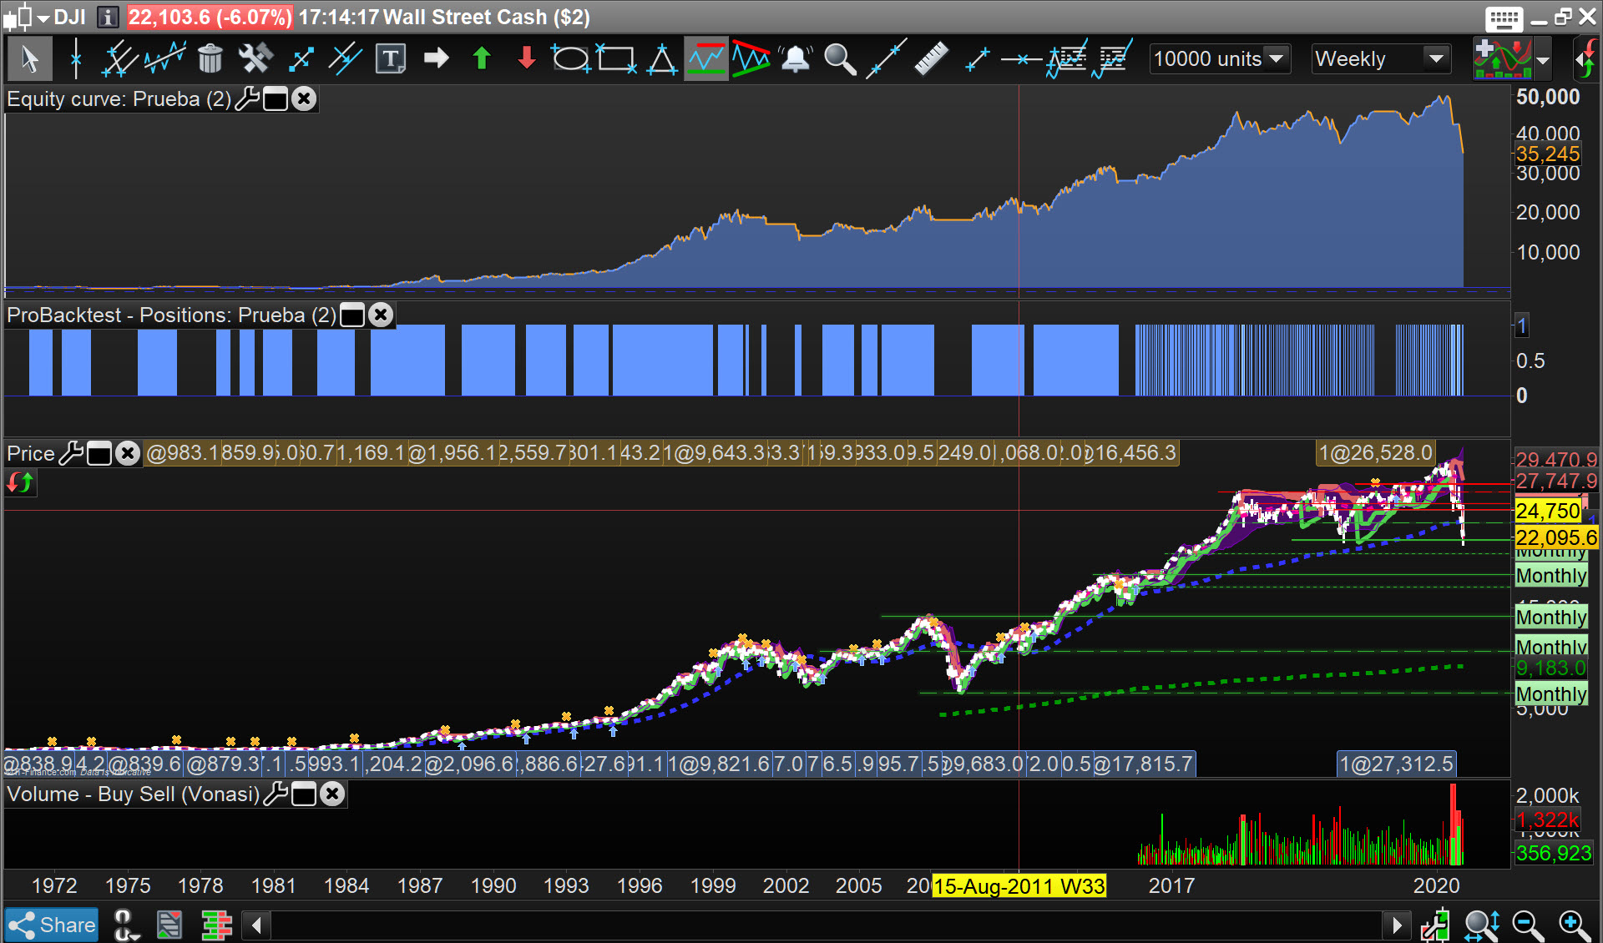
Task: Close the Volume Buy Sell indicator panel
Action: (332, 794)
